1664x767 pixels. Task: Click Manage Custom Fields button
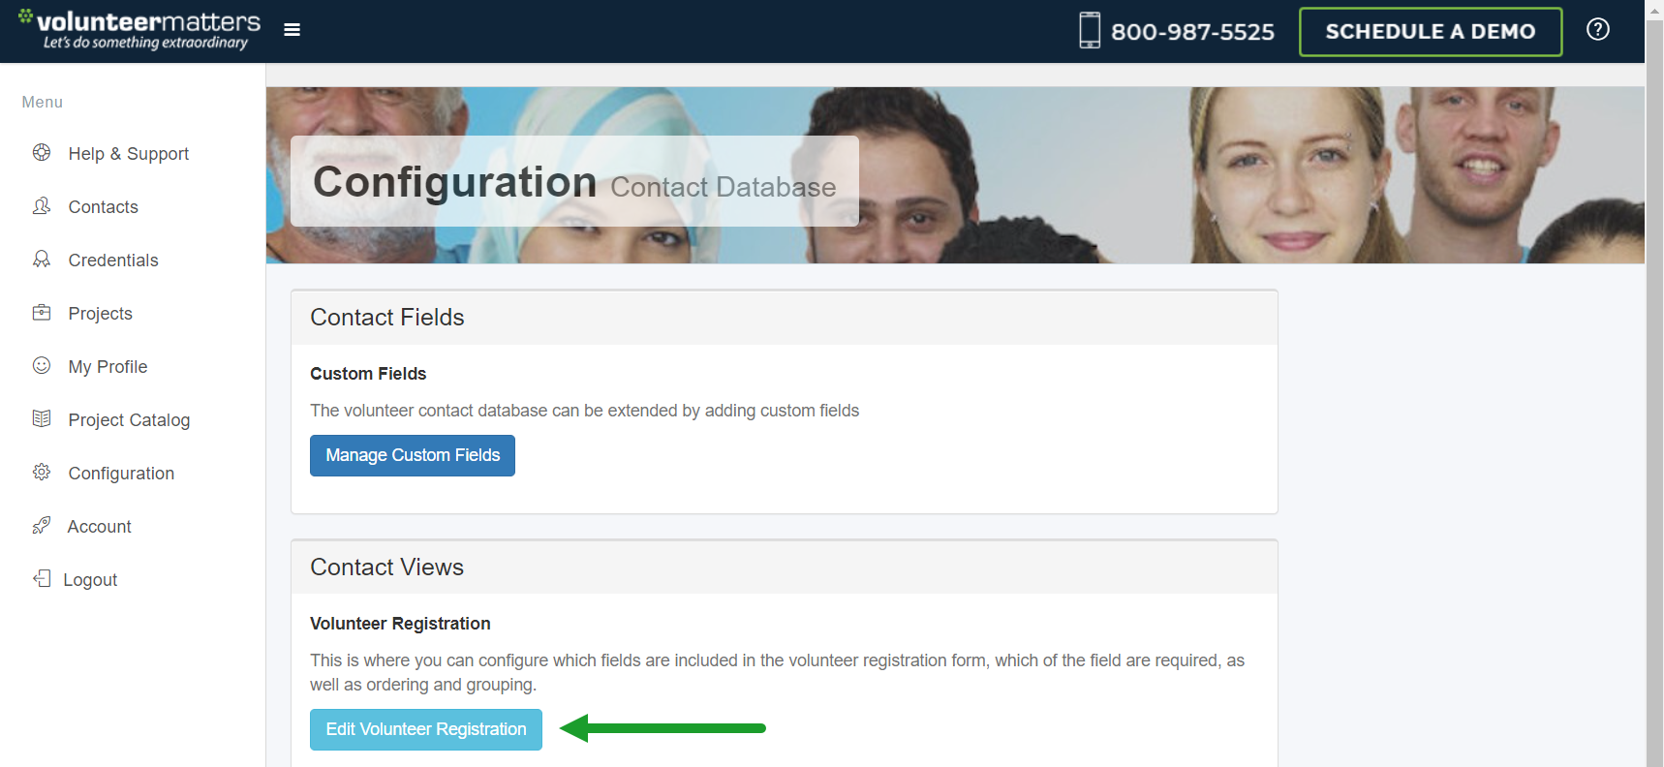tap(413, 455)
